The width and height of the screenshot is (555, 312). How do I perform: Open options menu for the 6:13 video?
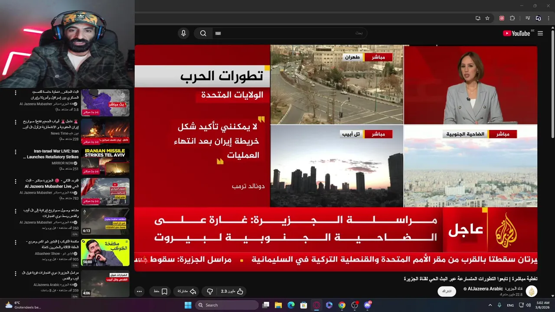pyautogui.click(x=16, y=211)
